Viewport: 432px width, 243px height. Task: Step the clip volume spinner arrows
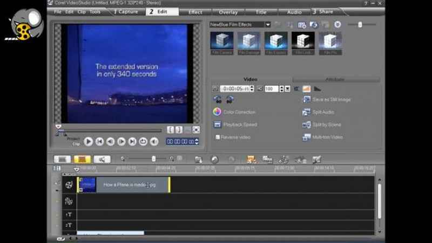click(x=281, y=89)
